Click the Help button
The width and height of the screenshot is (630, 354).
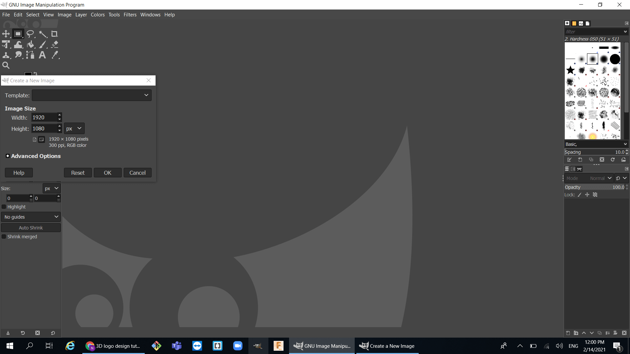19,173
